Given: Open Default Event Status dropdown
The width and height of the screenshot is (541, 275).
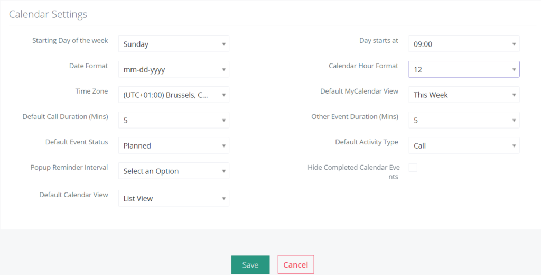Looking at the screenshot, I should coord(173,145).
